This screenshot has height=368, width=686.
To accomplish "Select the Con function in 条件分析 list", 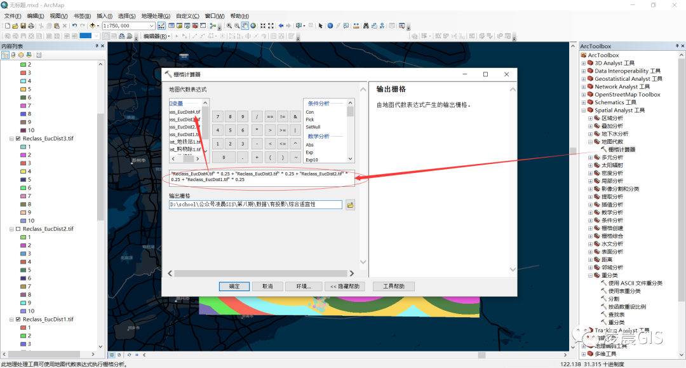I will pos(310,112).
